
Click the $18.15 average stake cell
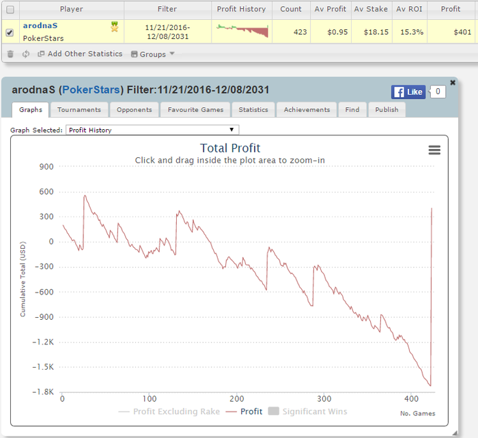[x=371, y=32]
